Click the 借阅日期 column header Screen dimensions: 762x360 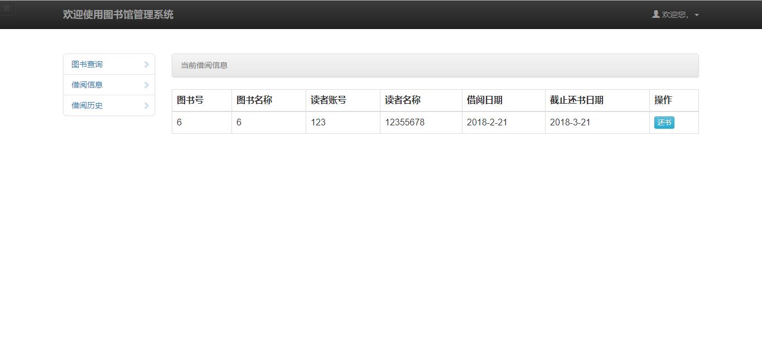point(504,100)
